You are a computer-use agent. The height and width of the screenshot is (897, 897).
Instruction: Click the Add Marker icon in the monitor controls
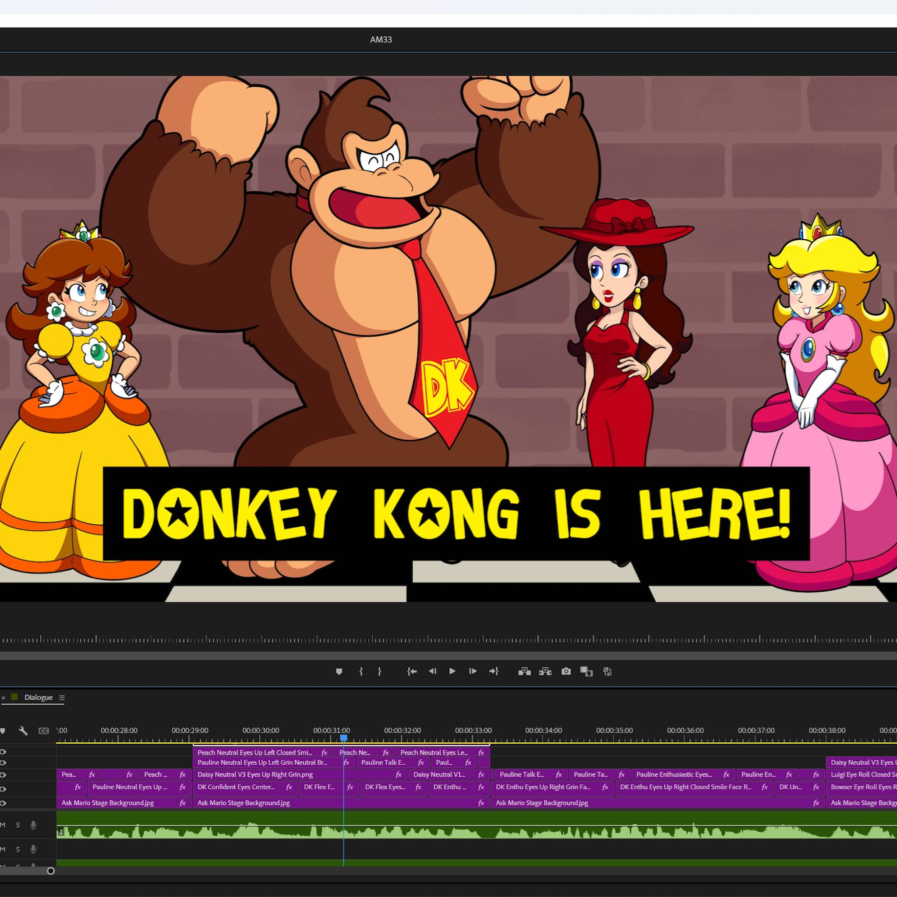[x=339, y=671]
